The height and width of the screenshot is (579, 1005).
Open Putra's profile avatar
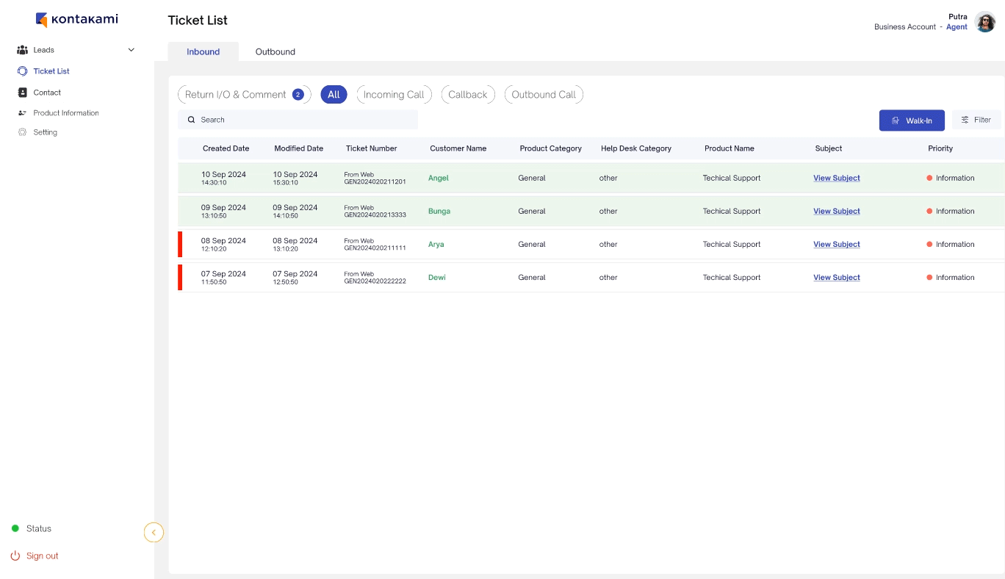pyautogui.click(x=984, y=22)
